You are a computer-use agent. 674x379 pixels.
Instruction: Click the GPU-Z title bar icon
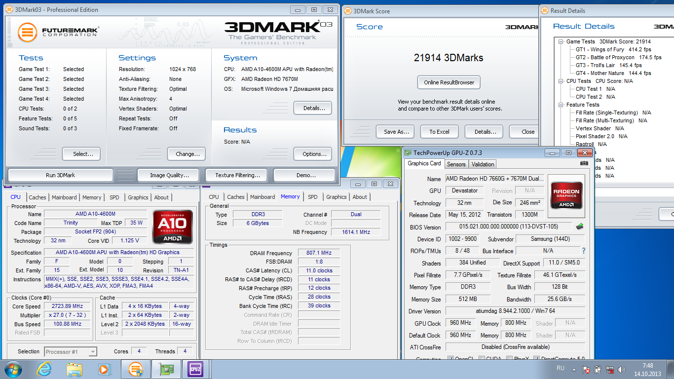tap(408, 152)
